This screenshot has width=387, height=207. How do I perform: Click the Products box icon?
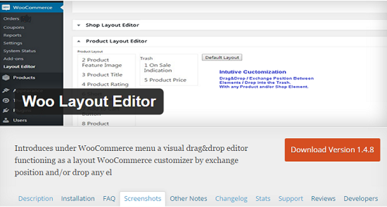tap(6, 78)
